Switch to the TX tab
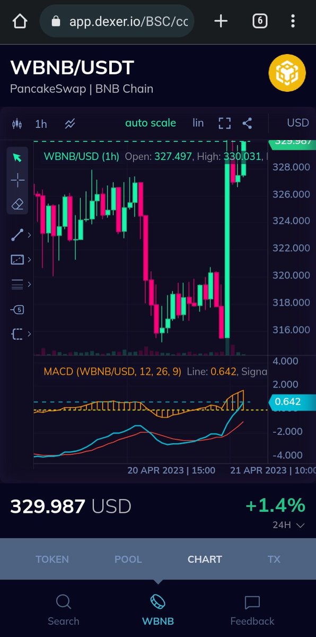Screen dimensions: 316x637 pos(274,559)
